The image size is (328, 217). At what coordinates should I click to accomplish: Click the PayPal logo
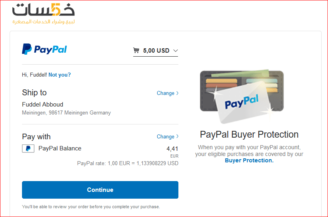(44, 49)
